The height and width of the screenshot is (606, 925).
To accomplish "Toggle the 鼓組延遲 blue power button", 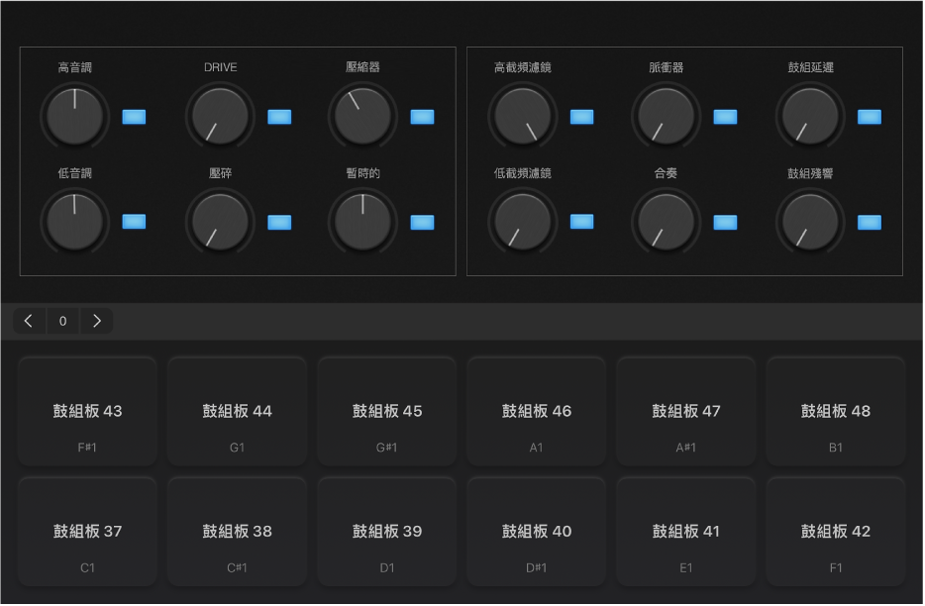I will pyautogui.click(x=870, y=117).
